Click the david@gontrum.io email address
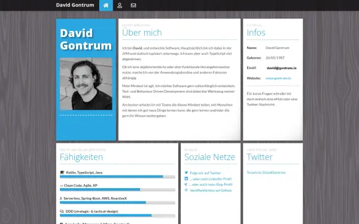The width and height of the screenshot is (359, 224). click(x=282, y=68)
